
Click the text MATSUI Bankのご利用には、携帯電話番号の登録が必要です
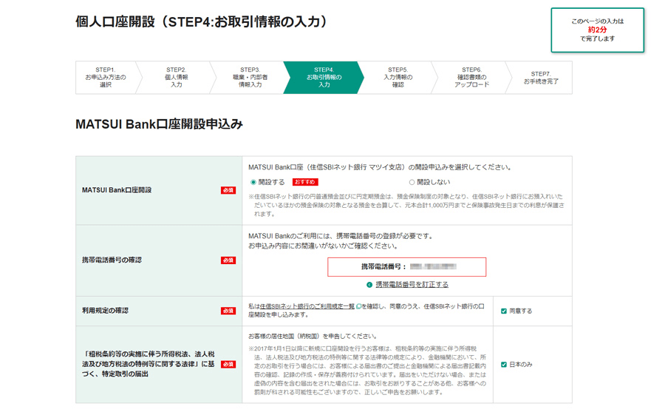[x=340, y=236]
